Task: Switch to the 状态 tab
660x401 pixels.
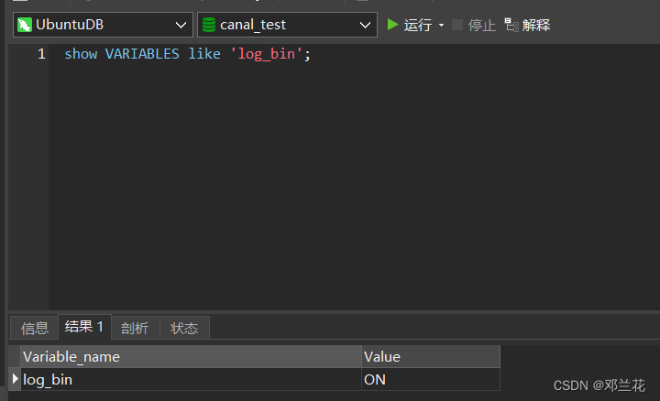Action: (x=184, y=328)
